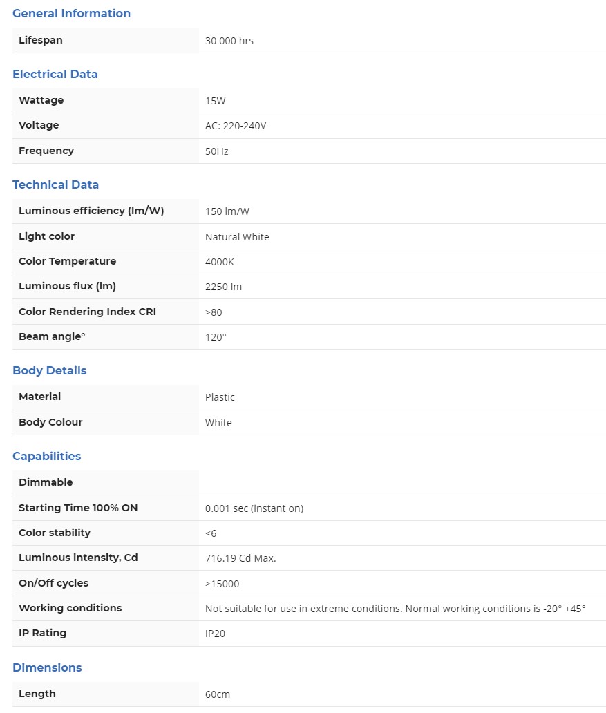Screen dimensions: 606x713
Task: Click the 716.19 Cd Max. value
Action: (240, 558)
